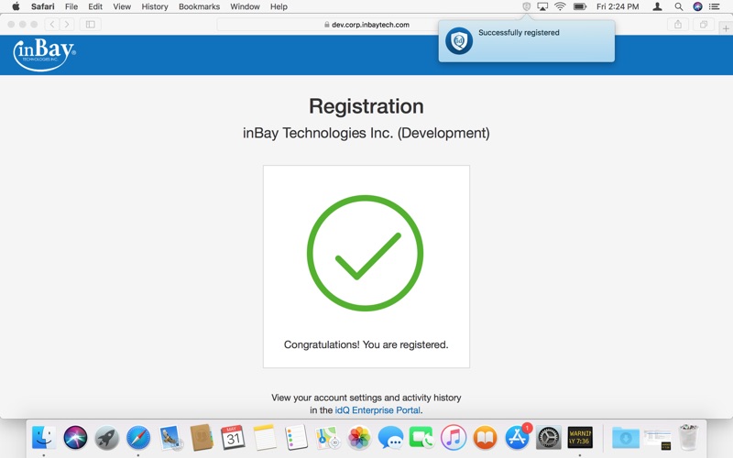Go back in Safari
Image resolution: width=733 pixels, height=458 pixels.
pos(52,25)
